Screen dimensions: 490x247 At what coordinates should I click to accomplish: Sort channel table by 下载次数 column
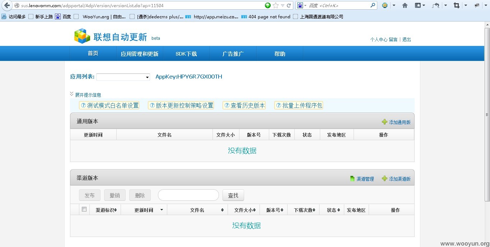(x=304, y=210)
